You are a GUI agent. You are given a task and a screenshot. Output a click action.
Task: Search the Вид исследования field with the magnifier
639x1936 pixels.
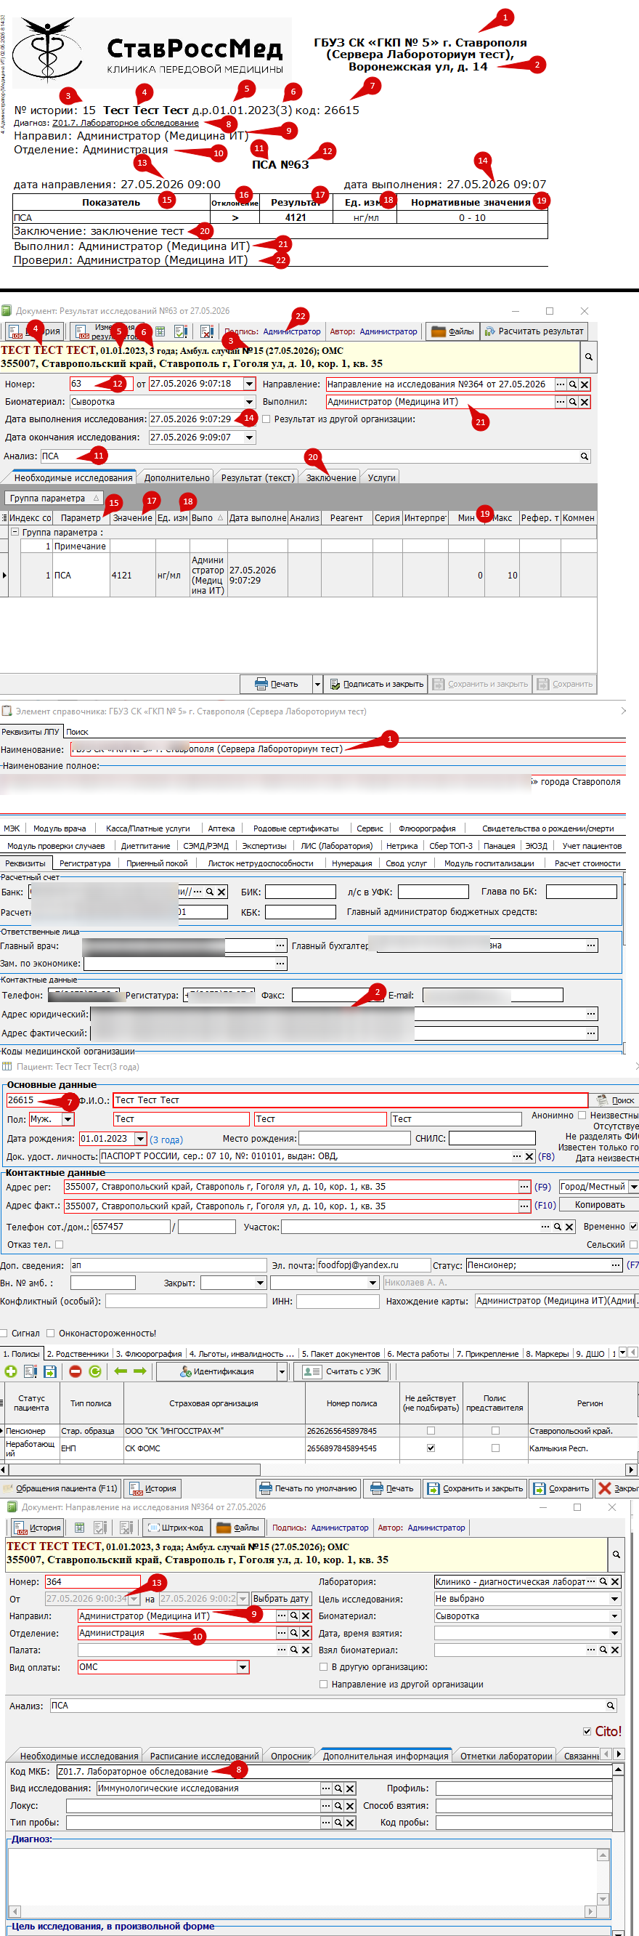point(338,1788)
